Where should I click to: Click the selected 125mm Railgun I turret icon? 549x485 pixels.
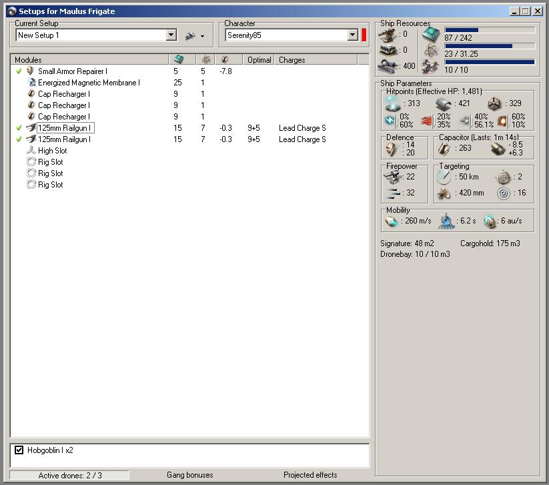pos(31,128)
